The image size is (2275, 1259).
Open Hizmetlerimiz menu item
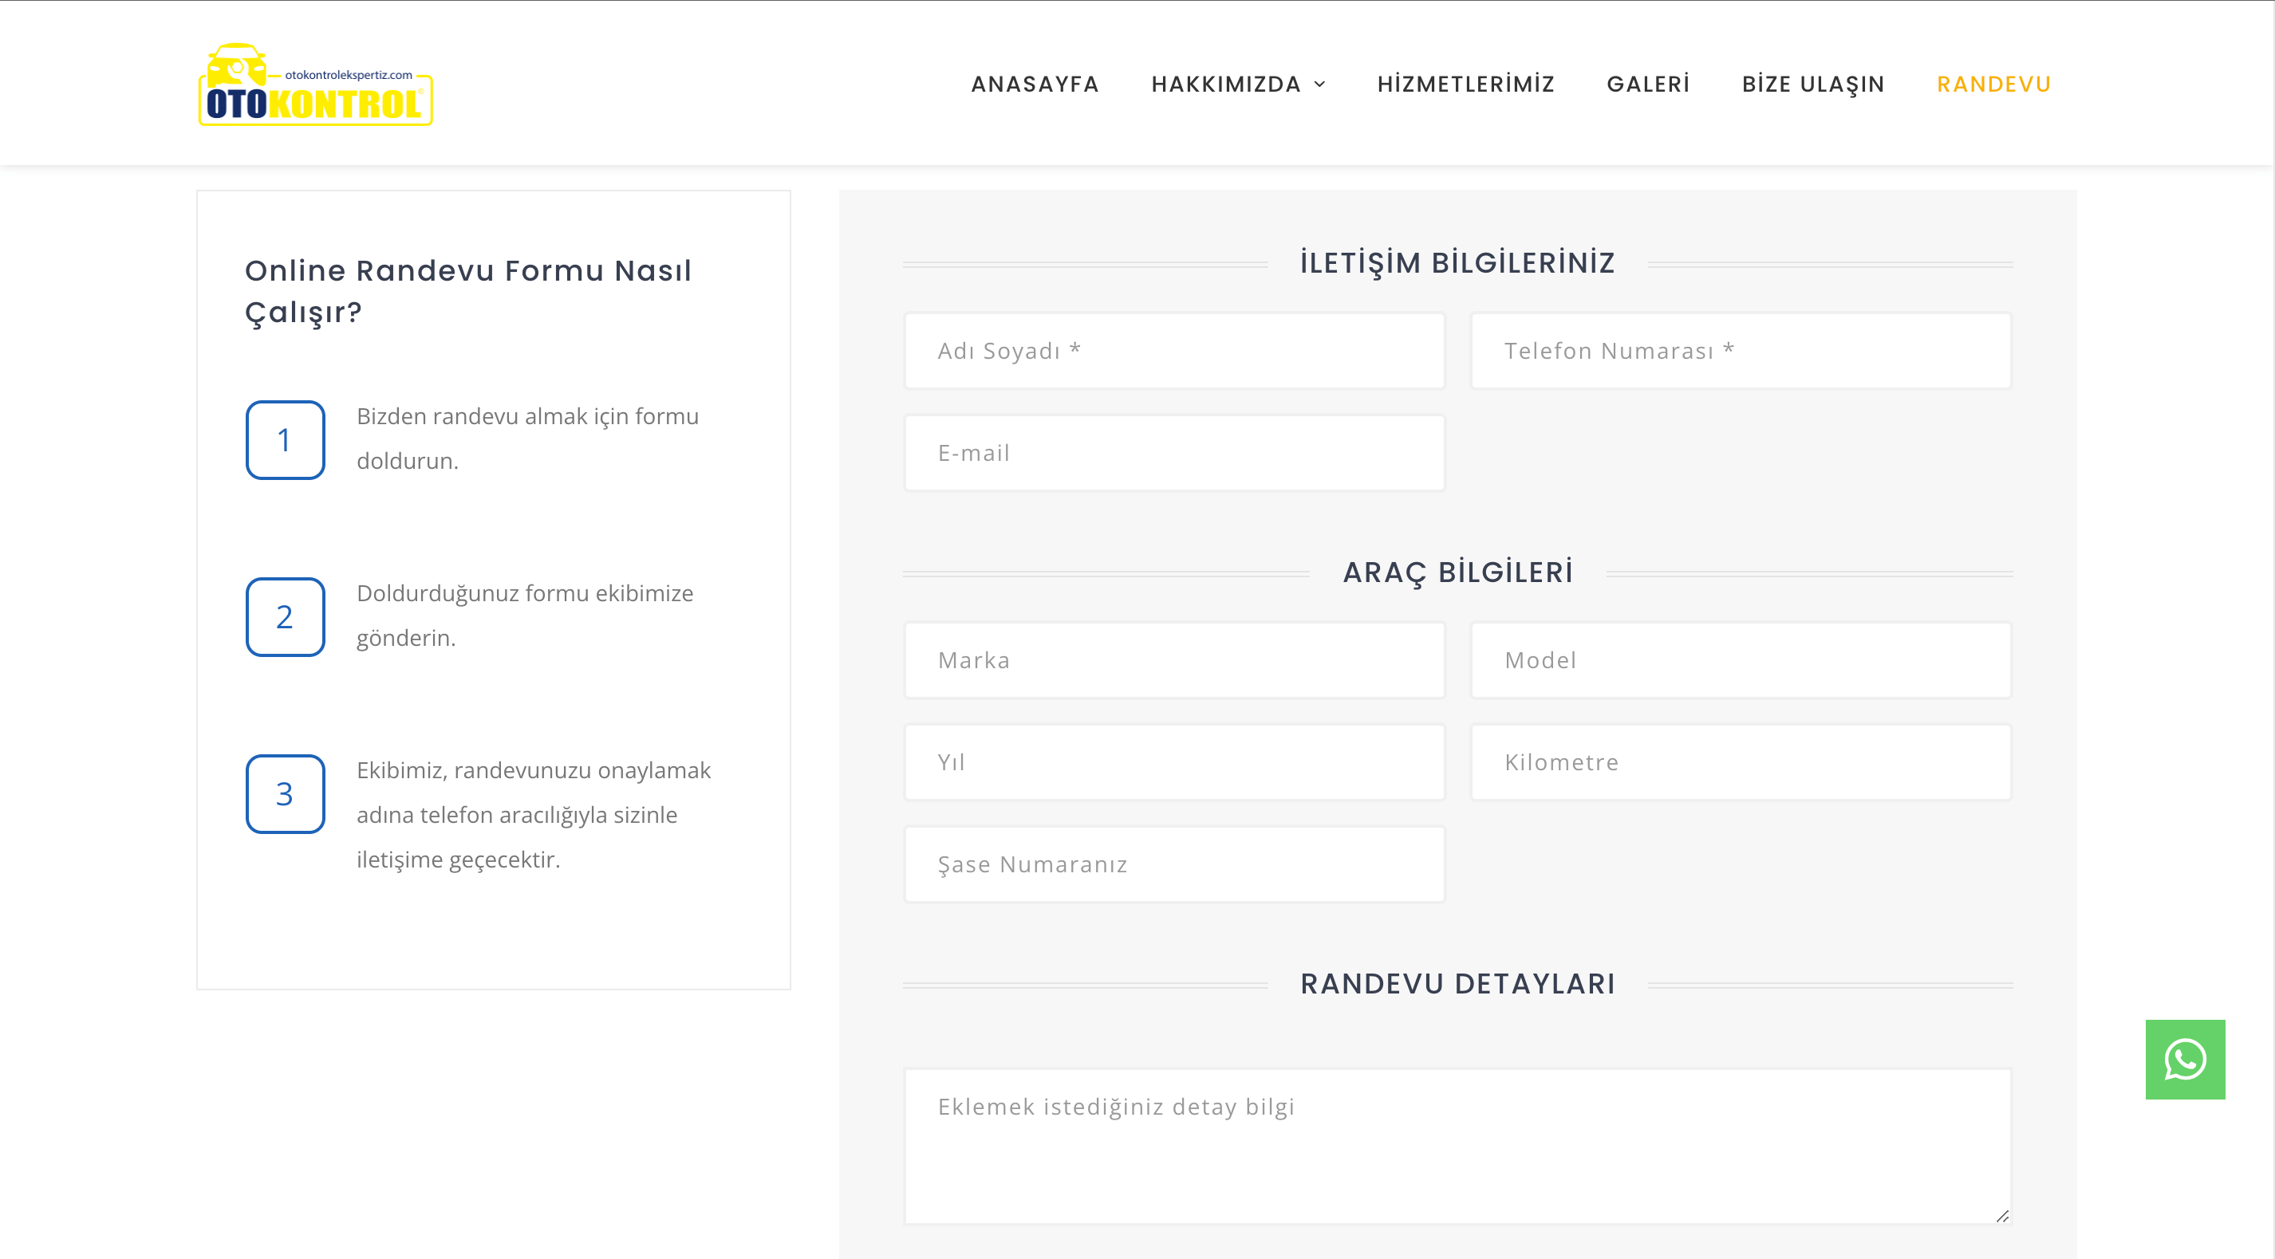(x=1466, y=85)
